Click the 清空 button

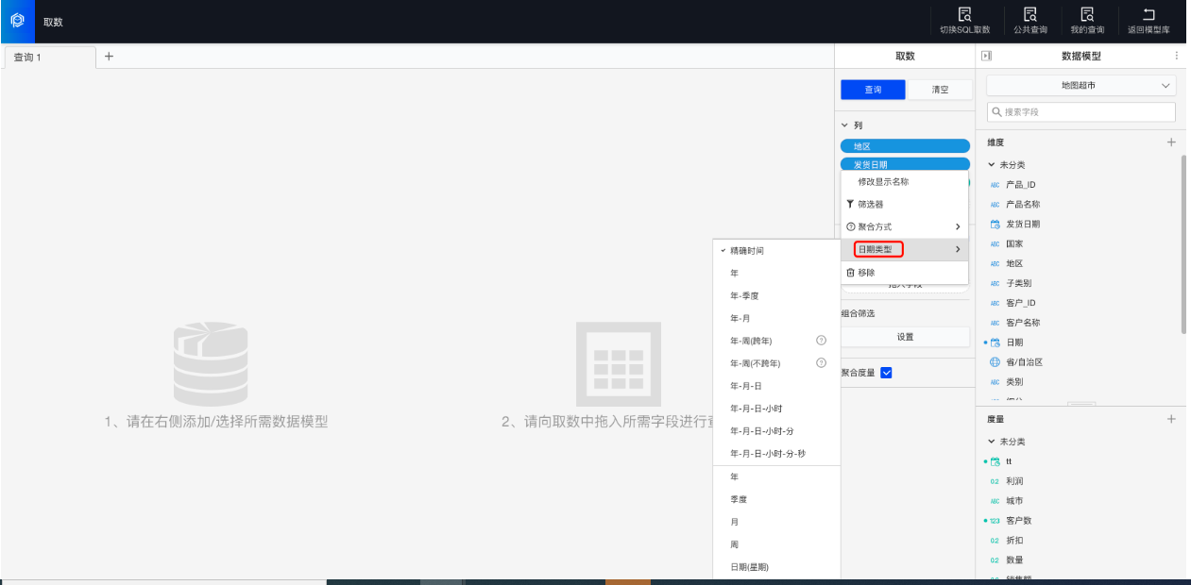point(940,90)
